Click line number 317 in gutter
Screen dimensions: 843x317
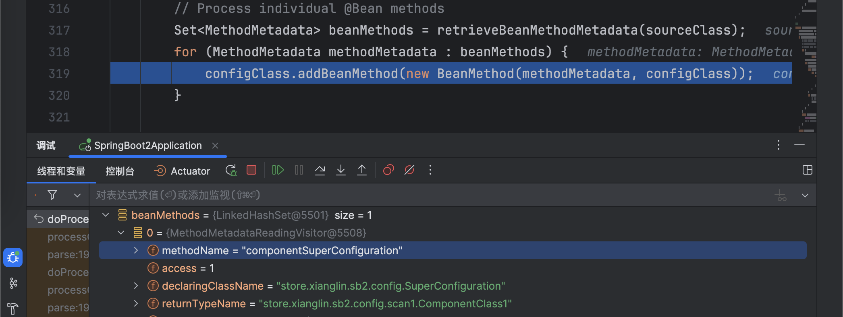pos(59,30)
